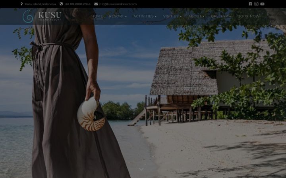Expand the VISIT US dropdown arrow
The width and height of the screenshot is (286, 178).
181,16
